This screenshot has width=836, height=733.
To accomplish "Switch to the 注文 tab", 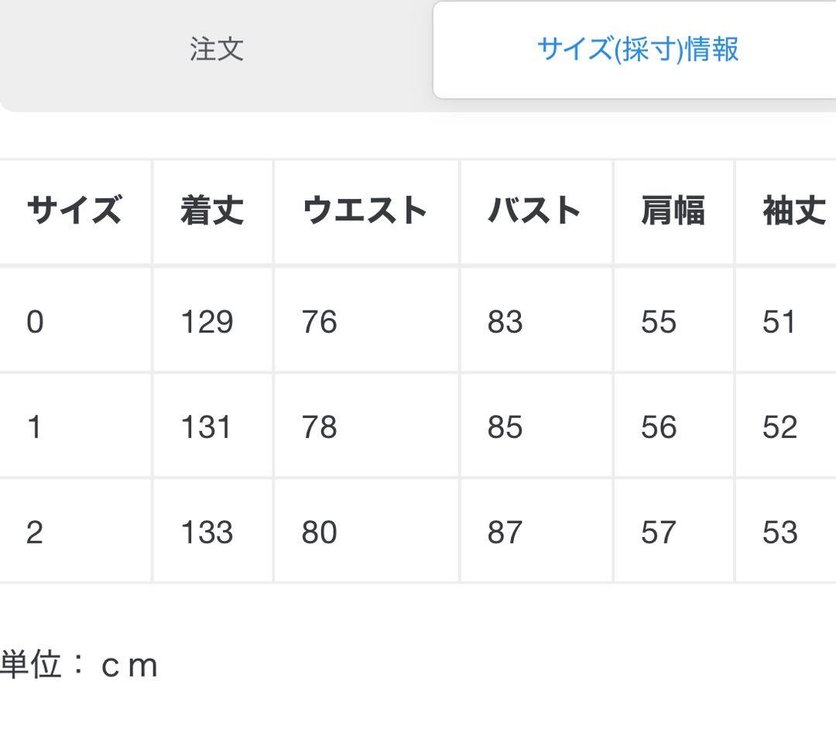I will point(217,50).
